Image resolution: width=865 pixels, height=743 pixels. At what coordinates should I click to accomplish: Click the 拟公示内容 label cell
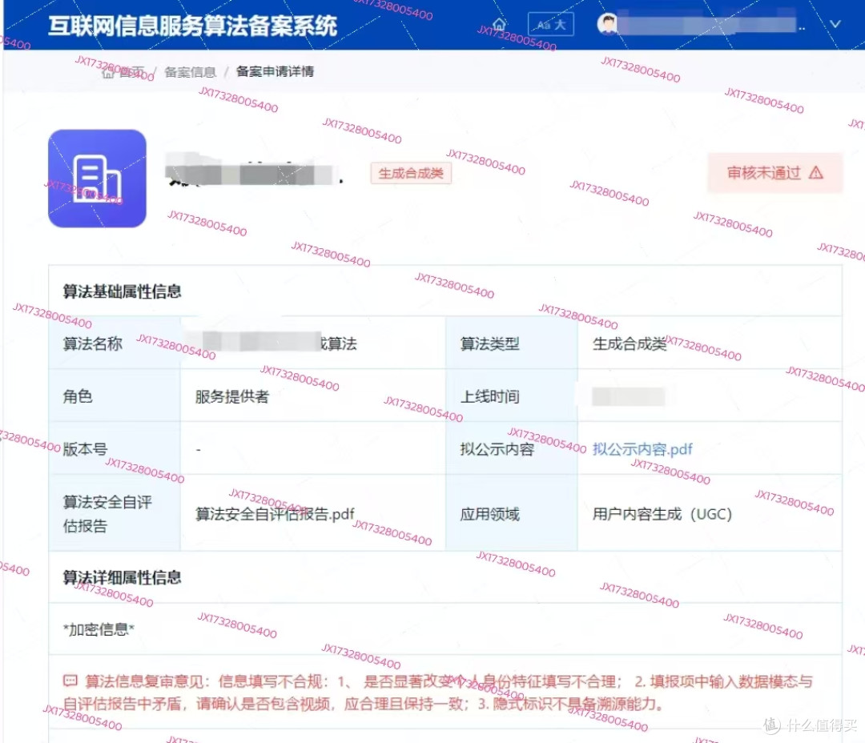pyautogui.click(x=511, y=448)
